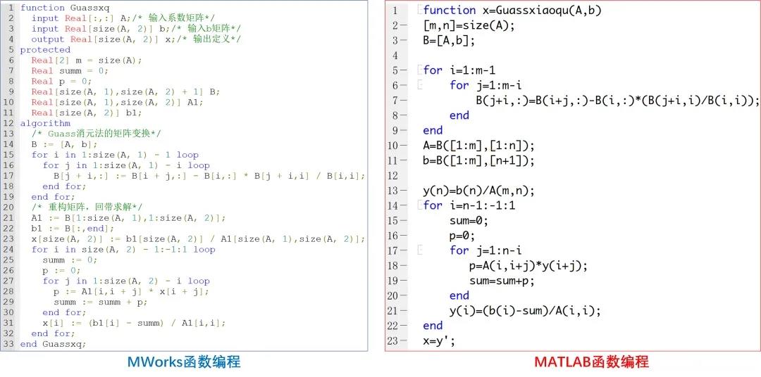Viewport: 761px width, 377px height.
Task: Click the 'protected' keyword in MWorks
Action: coord(45,50)
